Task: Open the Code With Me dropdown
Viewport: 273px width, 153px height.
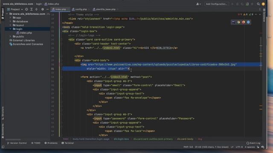Action: click(x=198, y=4)
